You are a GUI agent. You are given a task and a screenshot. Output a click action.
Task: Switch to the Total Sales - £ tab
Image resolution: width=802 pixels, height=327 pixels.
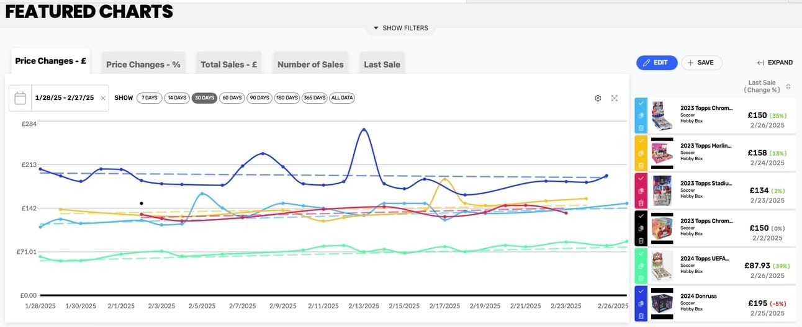(x=229, y=65)
